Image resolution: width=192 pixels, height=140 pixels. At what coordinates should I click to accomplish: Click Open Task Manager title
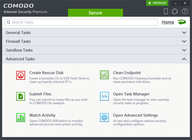pos(131,94)
